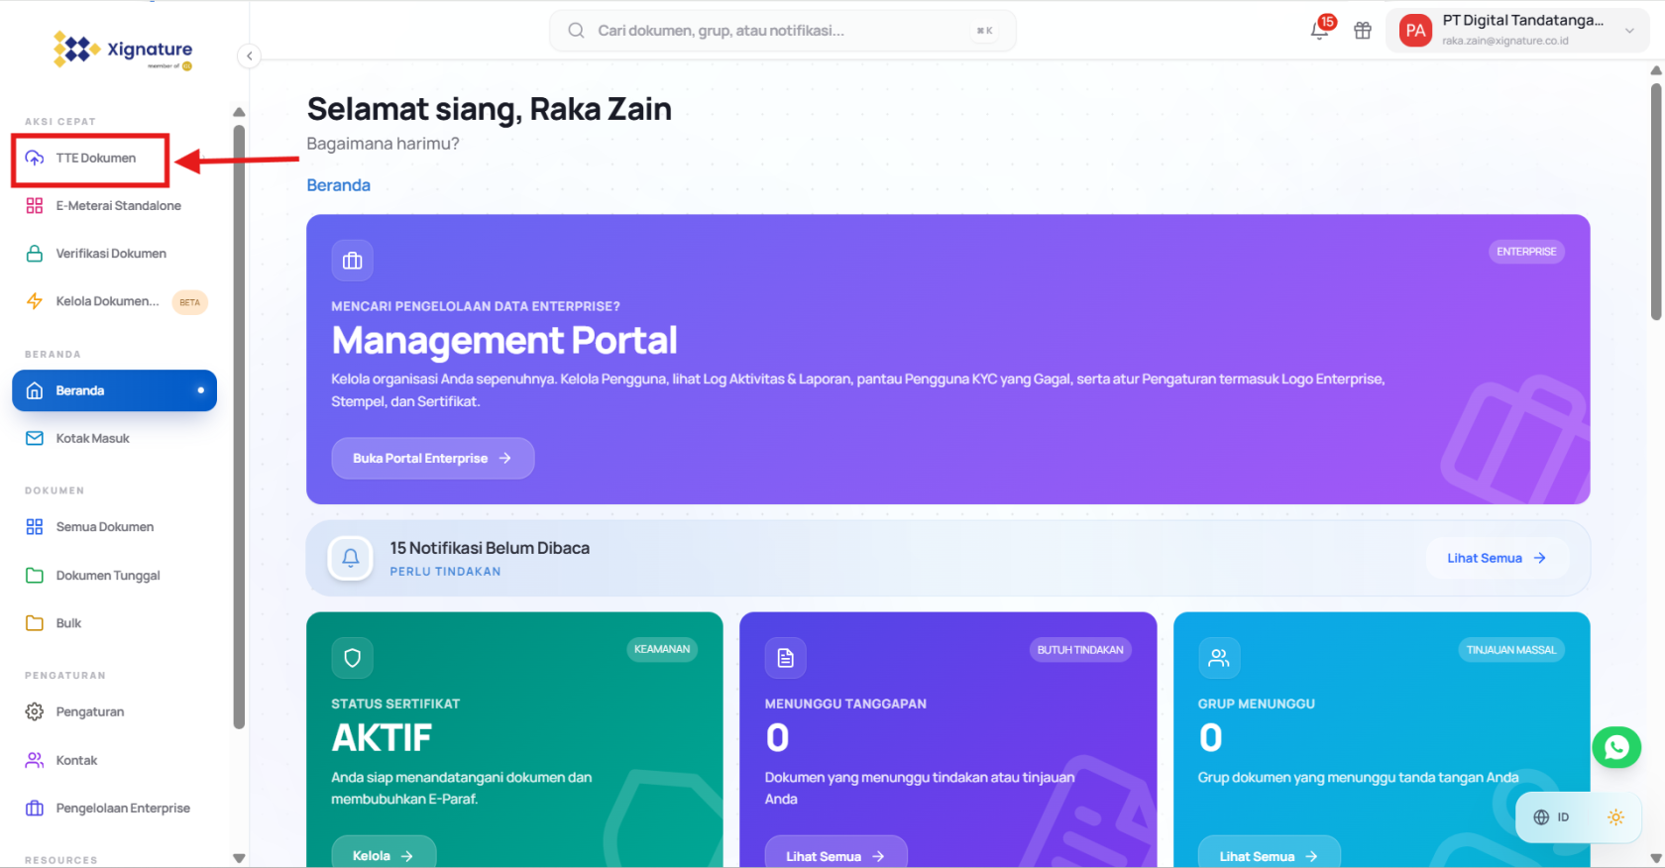
Task: Click the KEAMANAN badge
Action: pos(662,649)
